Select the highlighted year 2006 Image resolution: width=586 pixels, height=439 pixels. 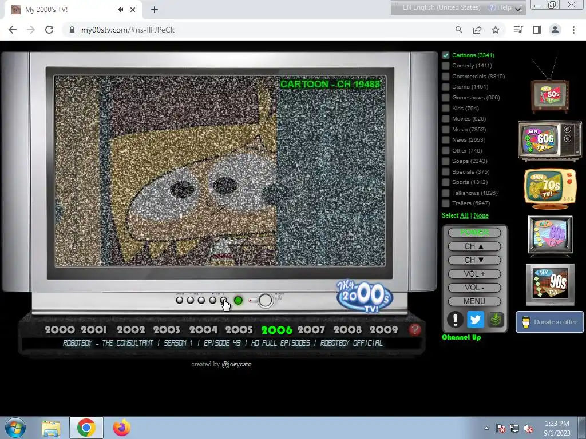pos(276,330)
